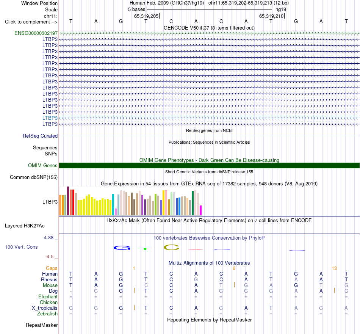Click the 'Gene Expression in 54 tissues' title
The image size is (360, 334).
[209, 184]
